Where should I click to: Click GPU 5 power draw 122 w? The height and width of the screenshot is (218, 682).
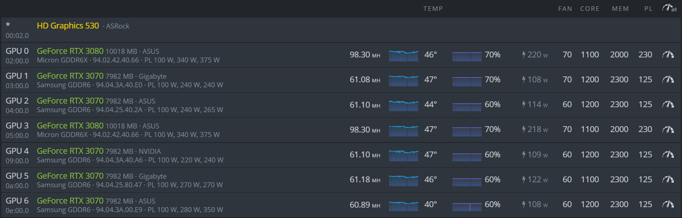point(535,180)
